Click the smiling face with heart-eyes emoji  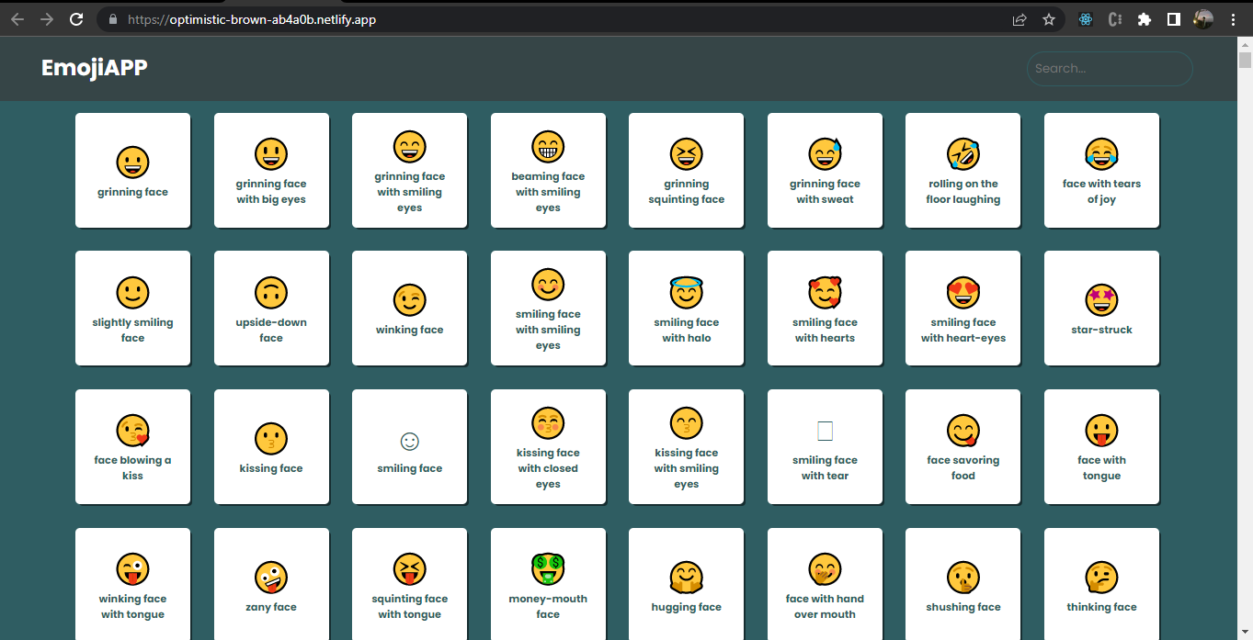[x=963, y=309]
